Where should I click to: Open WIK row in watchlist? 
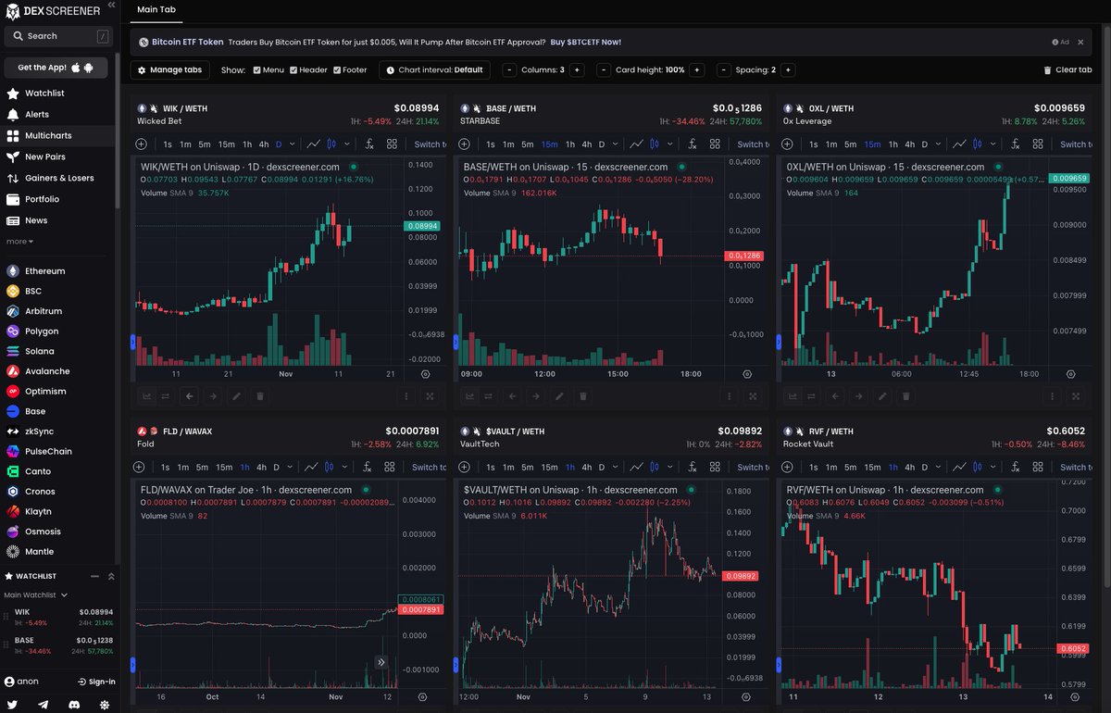59,617
